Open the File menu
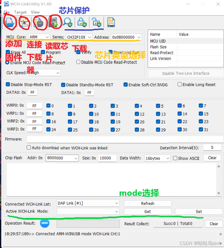224x248 pixels. [x=7, y=12]
